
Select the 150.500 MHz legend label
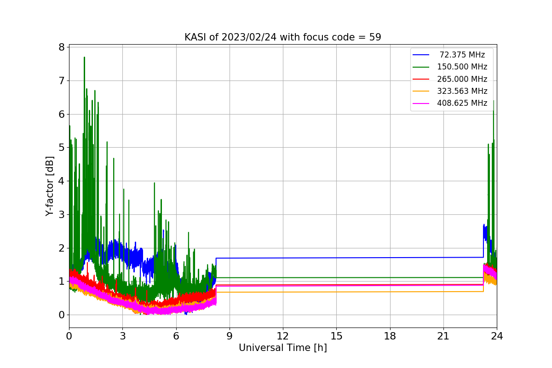tap(462, 67)
